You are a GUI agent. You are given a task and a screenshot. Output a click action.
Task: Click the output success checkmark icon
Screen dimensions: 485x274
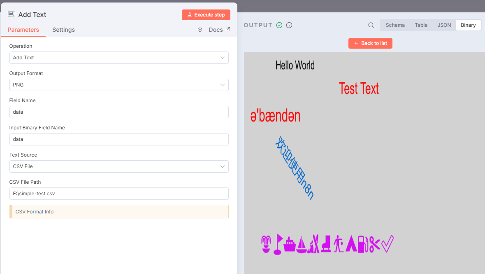tap(279, 25)
